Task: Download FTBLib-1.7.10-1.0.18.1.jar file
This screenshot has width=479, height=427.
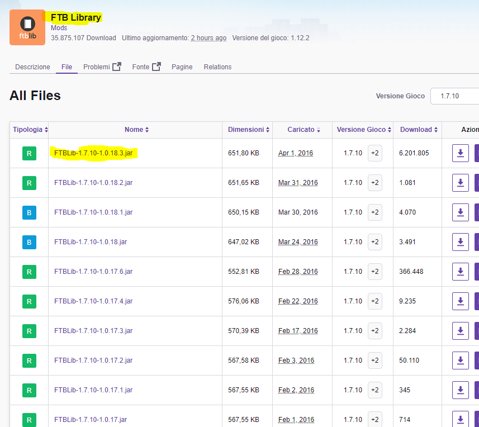Action: click(461, 212)
